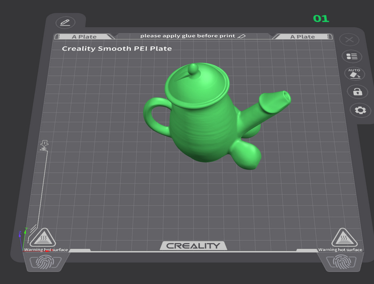Click the X remove plate icon
The image size is (374, 284).
click(x=349, y=40)
